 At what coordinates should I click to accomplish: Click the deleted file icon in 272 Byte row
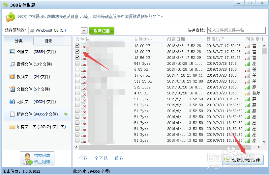(x=83, y=87)
